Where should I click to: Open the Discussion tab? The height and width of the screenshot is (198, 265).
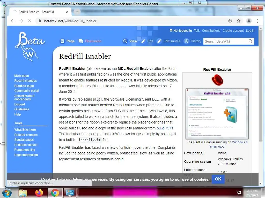tap(90, 41)
